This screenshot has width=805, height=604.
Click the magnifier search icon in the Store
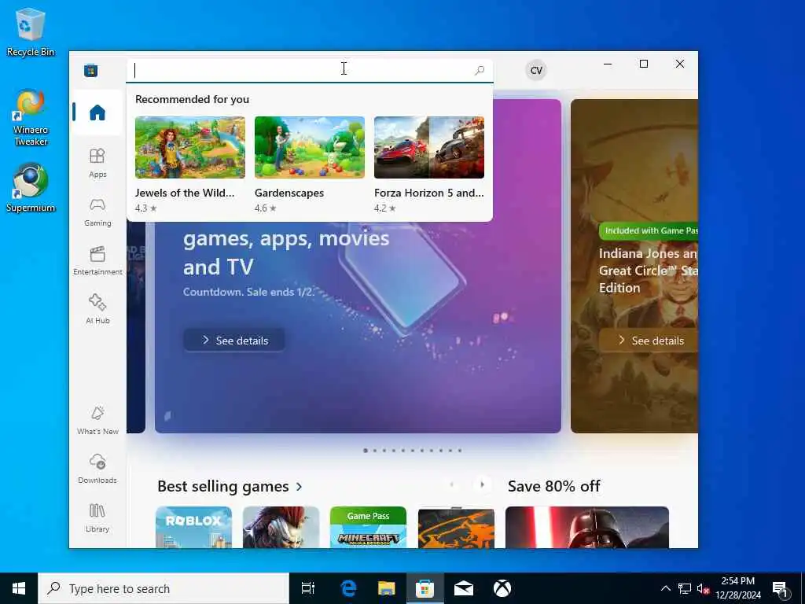click(x=480, y=70)
